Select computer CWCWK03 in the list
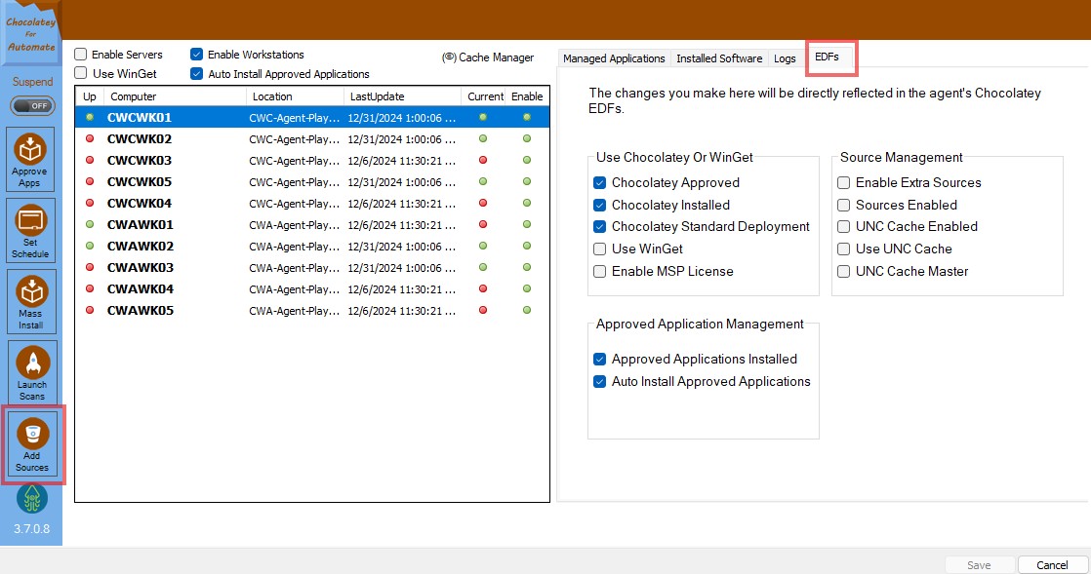The height and width of the screenshot is (574, 1091). point(312,161)
